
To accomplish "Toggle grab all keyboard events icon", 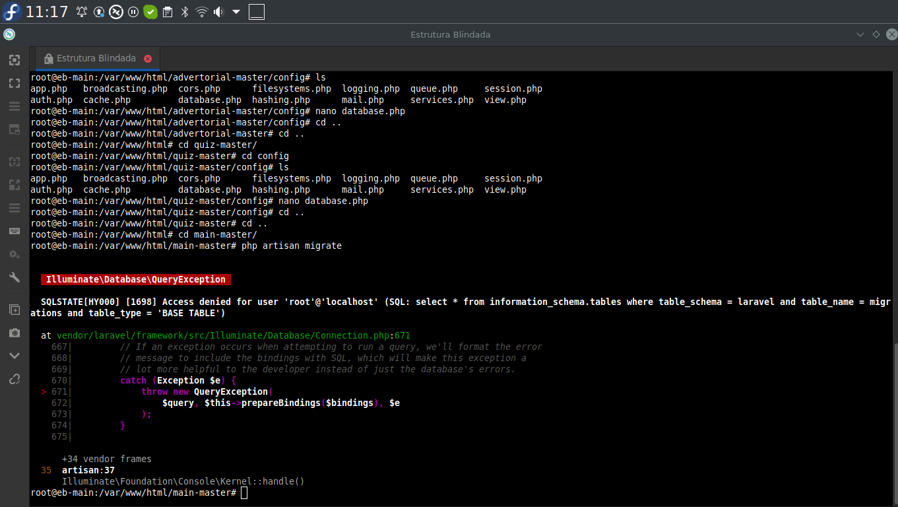I will pyautogui.click(x=14, y=231).
